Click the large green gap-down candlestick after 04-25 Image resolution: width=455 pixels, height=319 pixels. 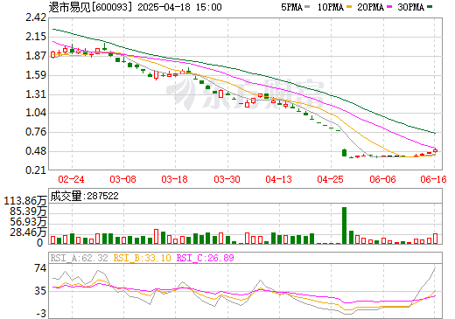(x=345, y=153)
